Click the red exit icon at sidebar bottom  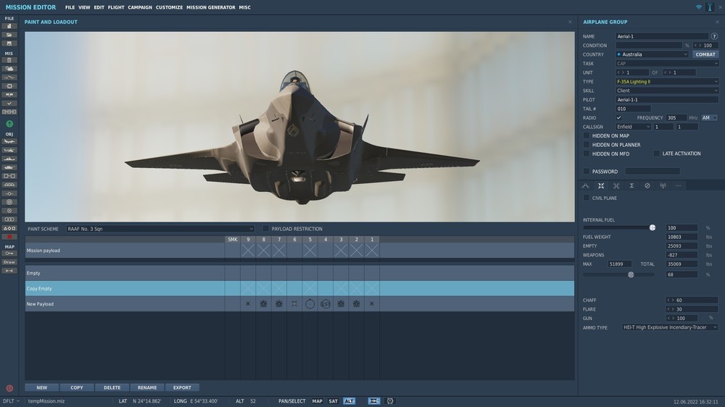pyautogui.click(x=9, y=388)
